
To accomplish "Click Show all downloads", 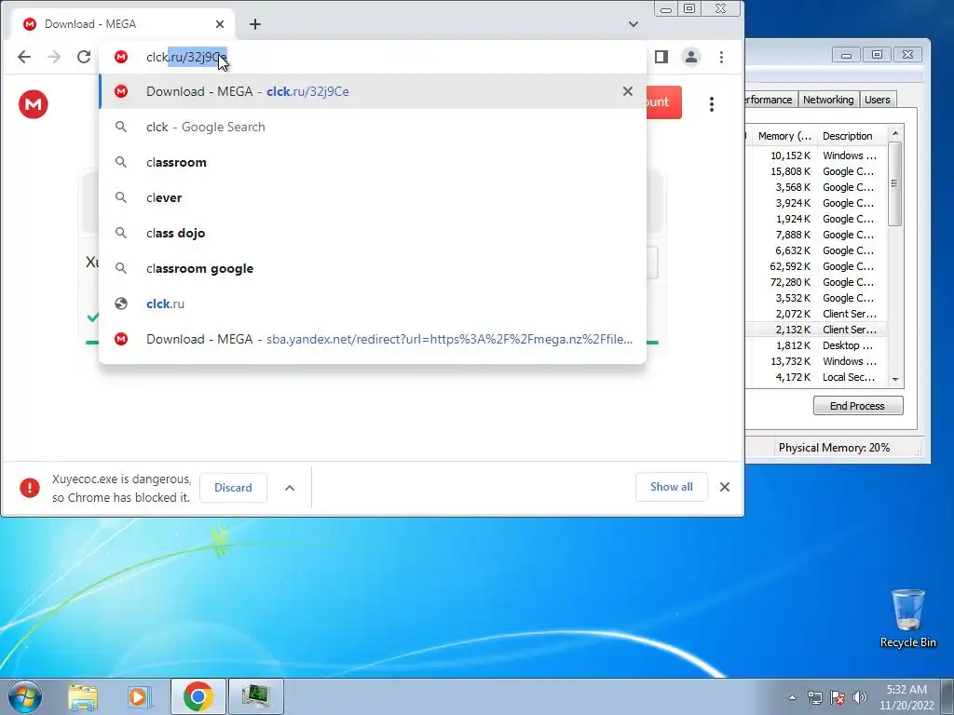I will (x=671, y=487).
